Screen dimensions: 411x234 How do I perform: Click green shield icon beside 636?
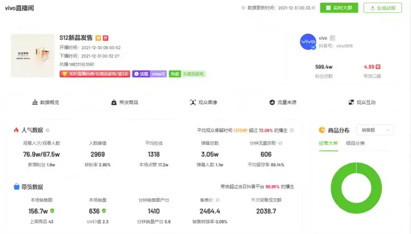104,211
